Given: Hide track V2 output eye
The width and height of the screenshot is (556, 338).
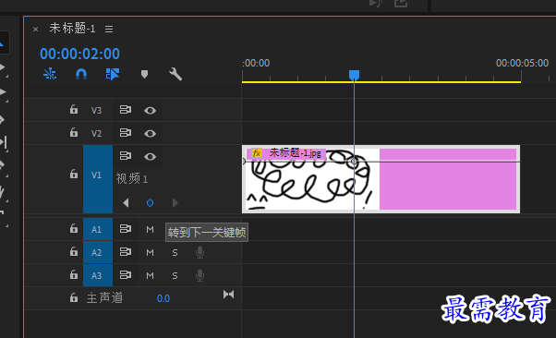Looking at the screenshot, I should point(150,134).
